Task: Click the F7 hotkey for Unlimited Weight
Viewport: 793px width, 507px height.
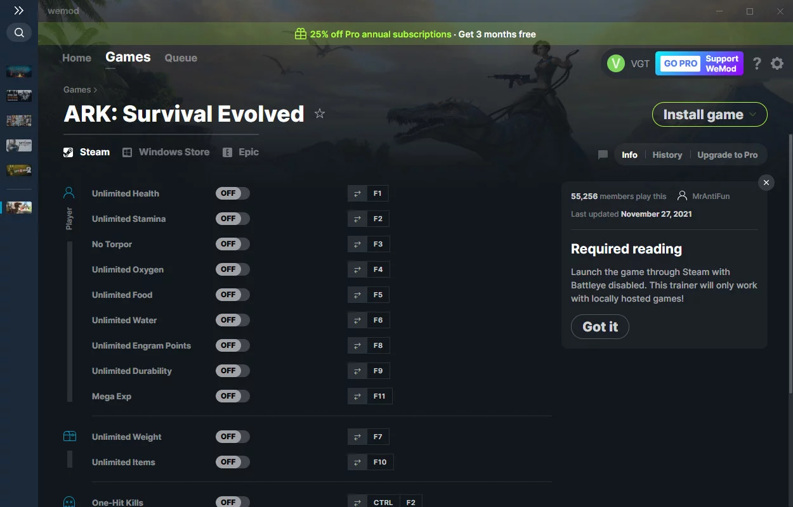Action: [378, 437]
